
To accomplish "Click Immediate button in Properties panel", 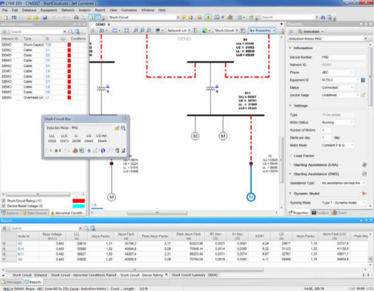I will (311, 32).
